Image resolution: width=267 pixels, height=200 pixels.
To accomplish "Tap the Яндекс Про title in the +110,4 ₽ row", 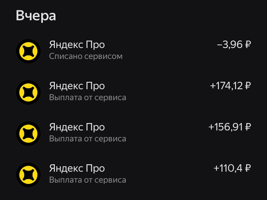I will [77, 168].
